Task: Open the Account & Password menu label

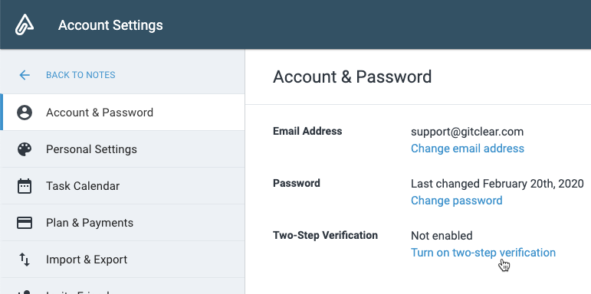Action: click(100, 113)
